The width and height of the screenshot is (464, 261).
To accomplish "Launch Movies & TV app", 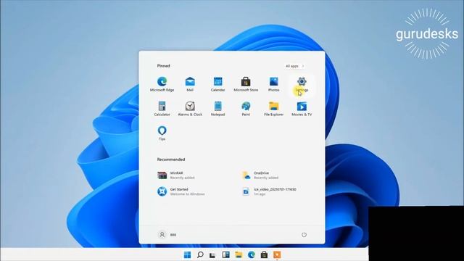I will 302,109.
